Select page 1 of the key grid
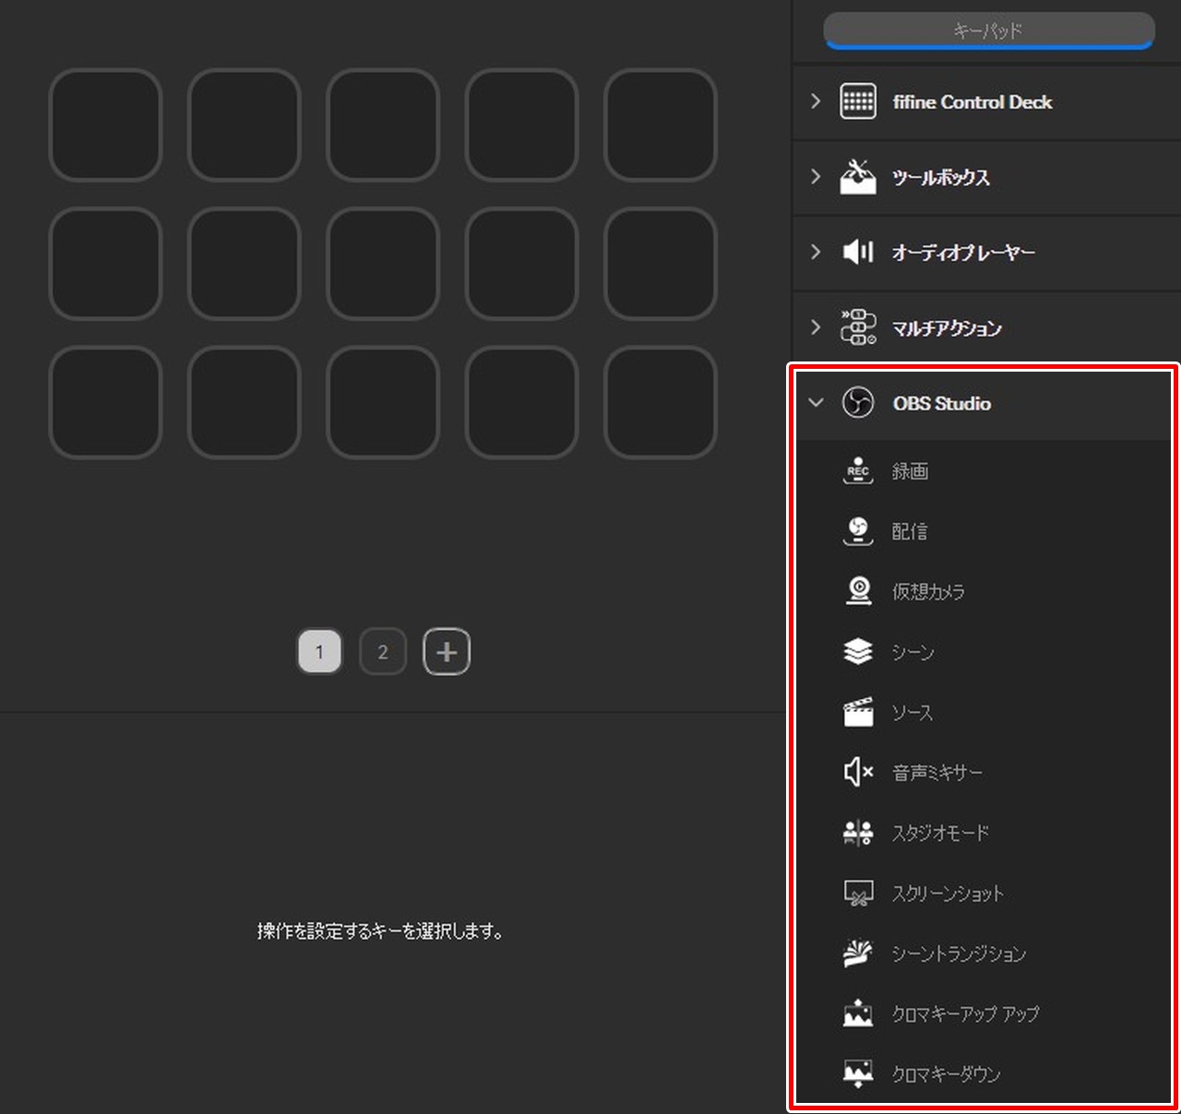1181x1114 pixels. coord(319,652)
